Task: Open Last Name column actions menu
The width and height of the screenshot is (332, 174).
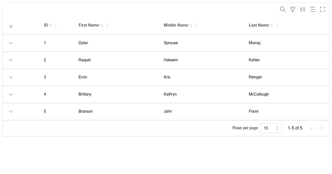Action: click(277, 25)
